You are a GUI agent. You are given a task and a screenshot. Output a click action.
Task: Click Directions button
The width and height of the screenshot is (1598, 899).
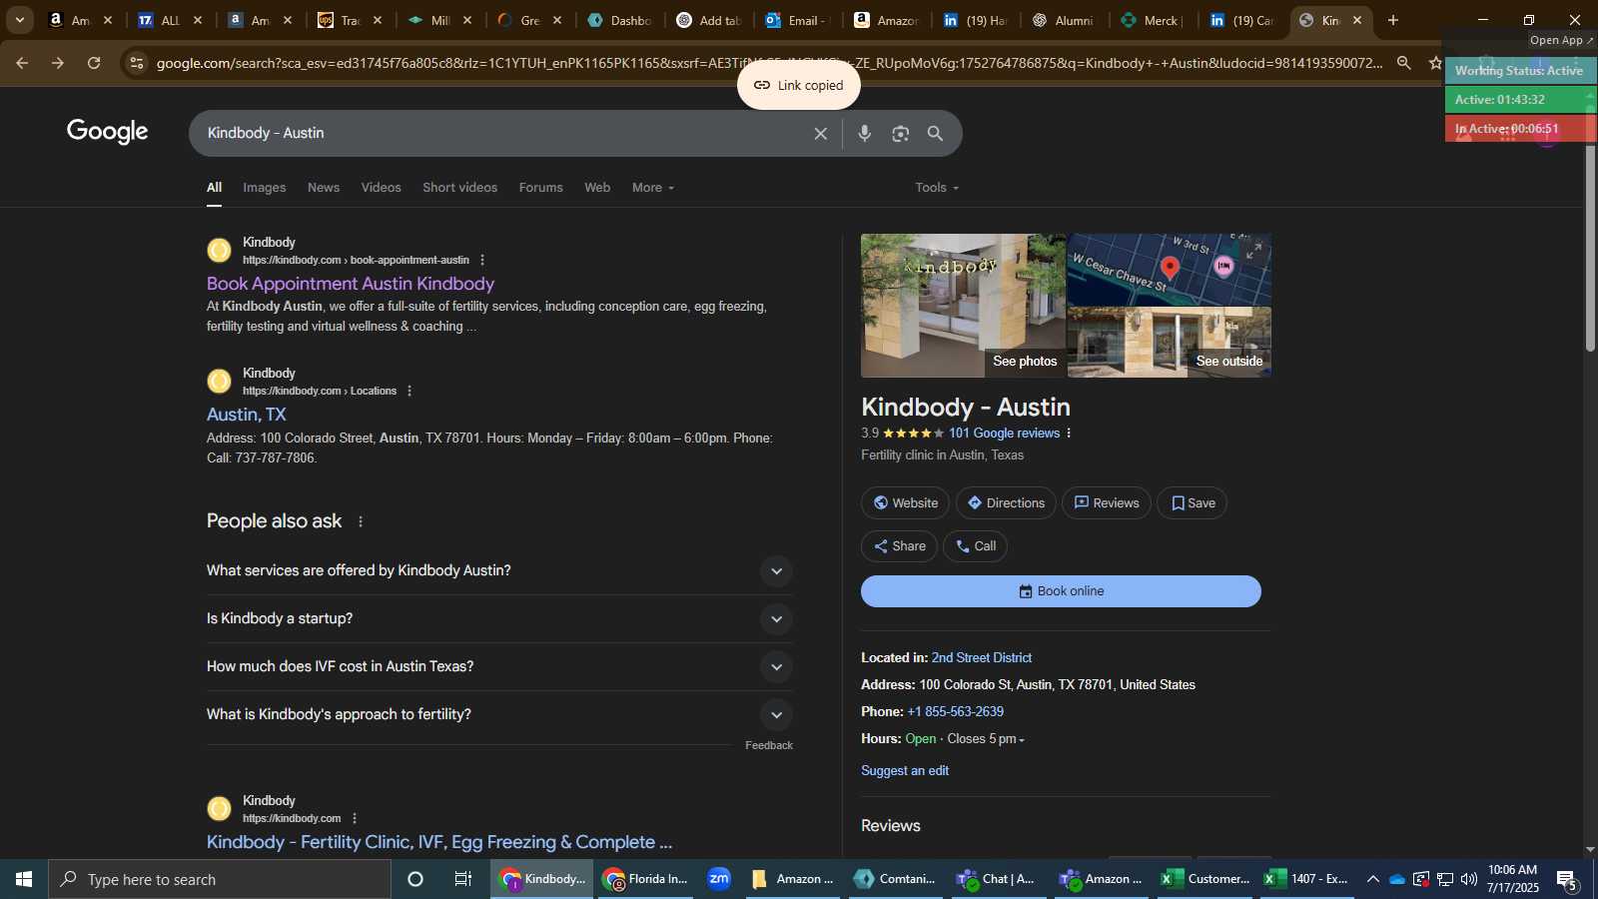coord(1006,503)
